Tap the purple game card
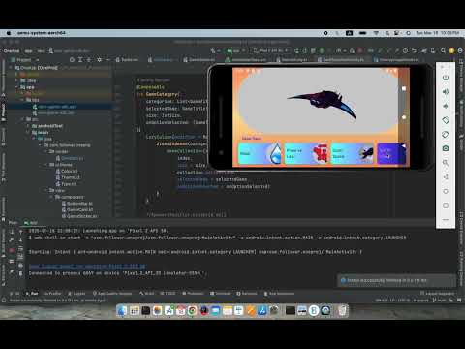Image resolution: width=465 pixels, height=349 pixels. tap(391, 153)
